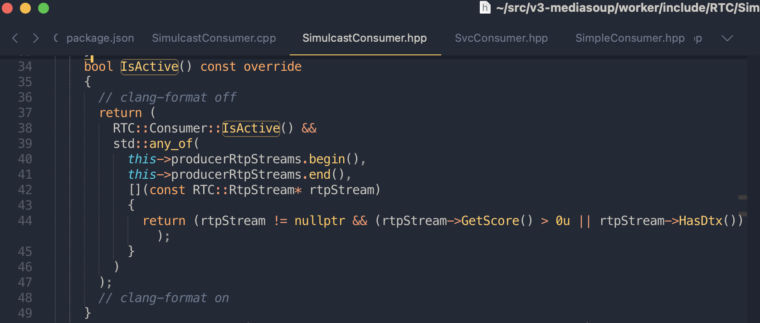This screenshot has height=323, width=760.
Task: Switch to the SimpleConsumer.hpp tab
Action: [630, 38]
